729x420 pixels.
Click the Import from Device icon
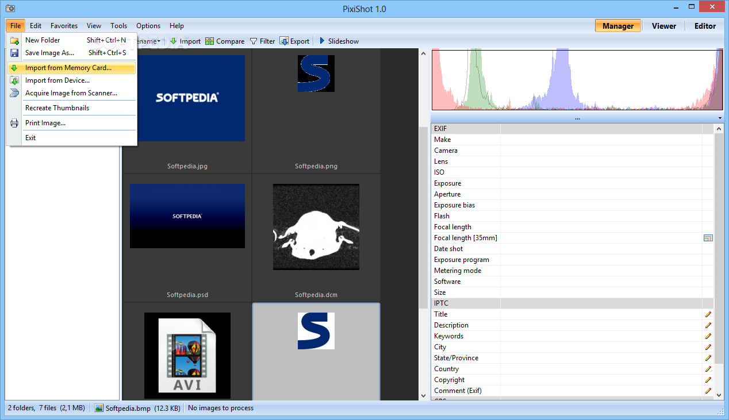click(14, 80)
